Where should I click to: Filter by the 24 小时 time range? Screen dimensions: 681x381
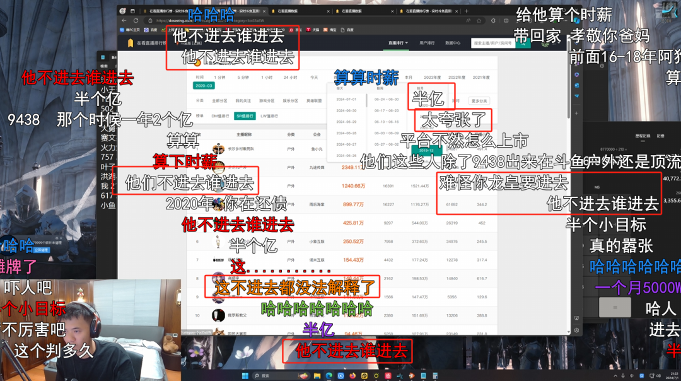coord(290,78)
